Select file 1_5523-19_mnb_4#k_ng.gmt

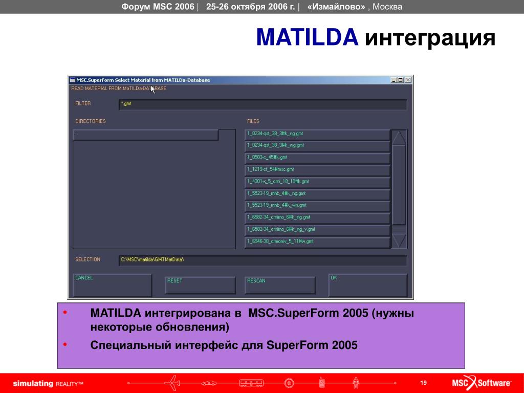tap(317, 194)
